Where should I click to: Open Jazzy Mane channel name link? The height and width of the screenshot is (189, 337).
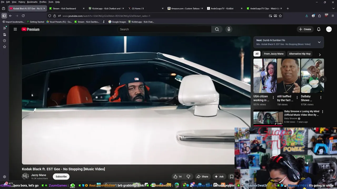(38, 175)
